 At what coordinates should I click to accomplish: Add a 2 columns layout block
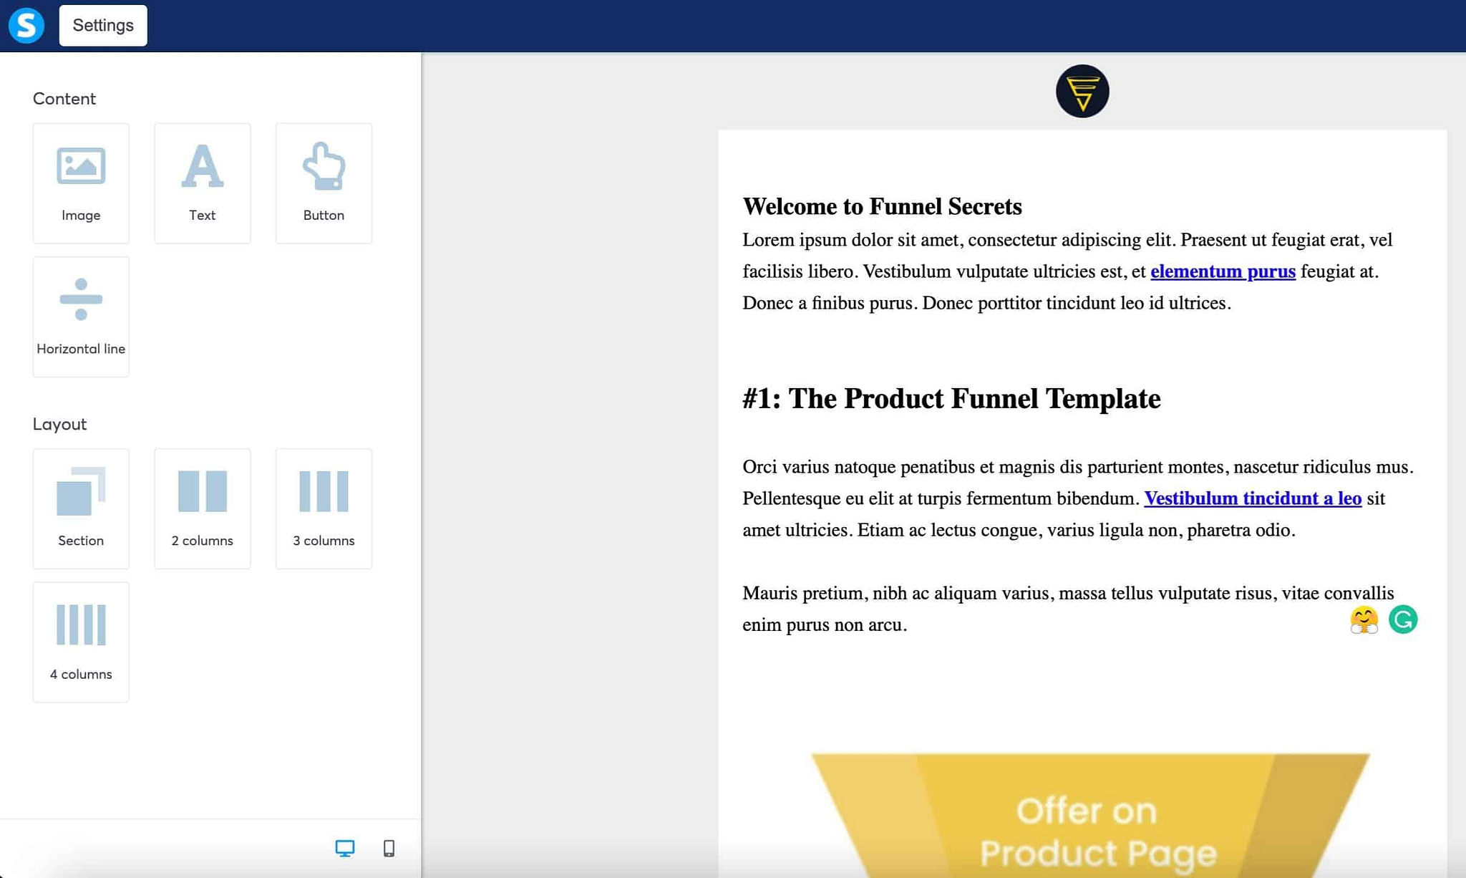pyautogui.click(x=203, y=508)
